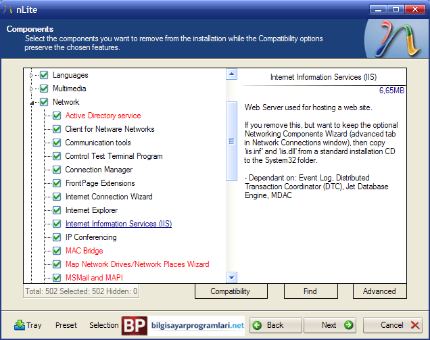Click the Find button
The width and height of the screenshot is (430, 340).
pyautogui.click(x=311, y=291)
